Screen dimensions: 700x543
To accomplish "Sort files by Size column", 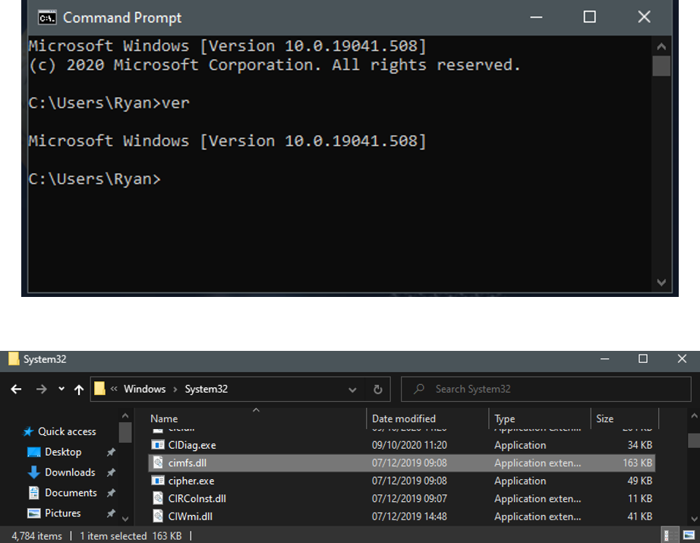I will [604, 419].
